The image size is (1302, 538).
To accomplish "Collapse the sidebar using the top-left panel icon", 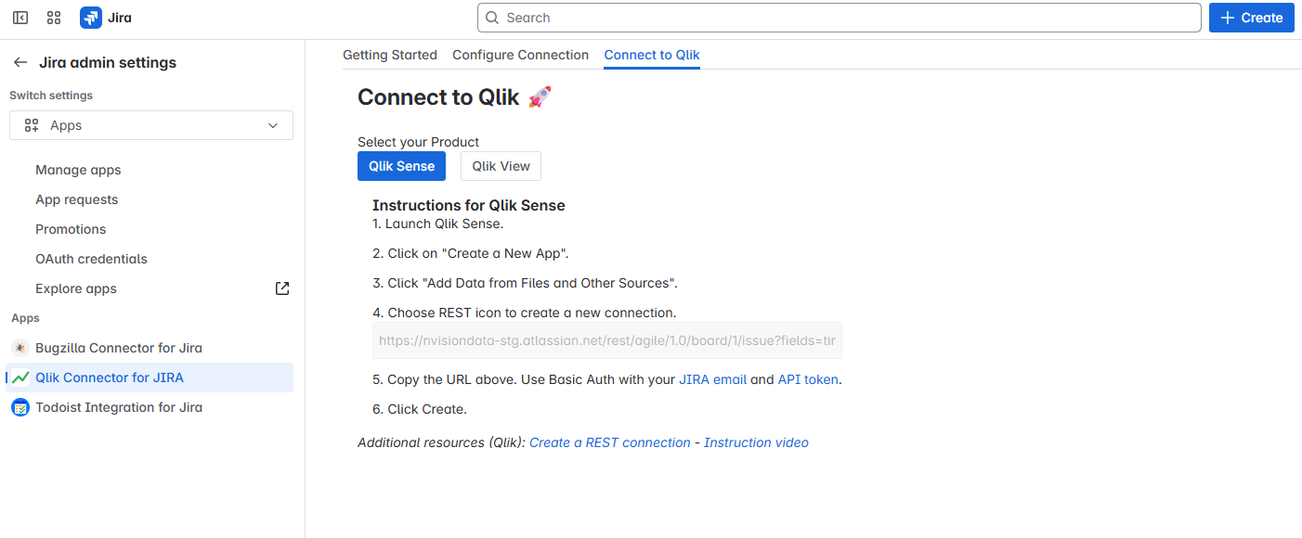I will click(x=20, y=18).
